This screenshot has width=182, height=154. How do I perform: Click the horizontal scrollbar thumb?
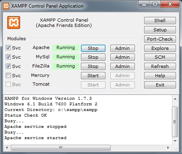61,148
